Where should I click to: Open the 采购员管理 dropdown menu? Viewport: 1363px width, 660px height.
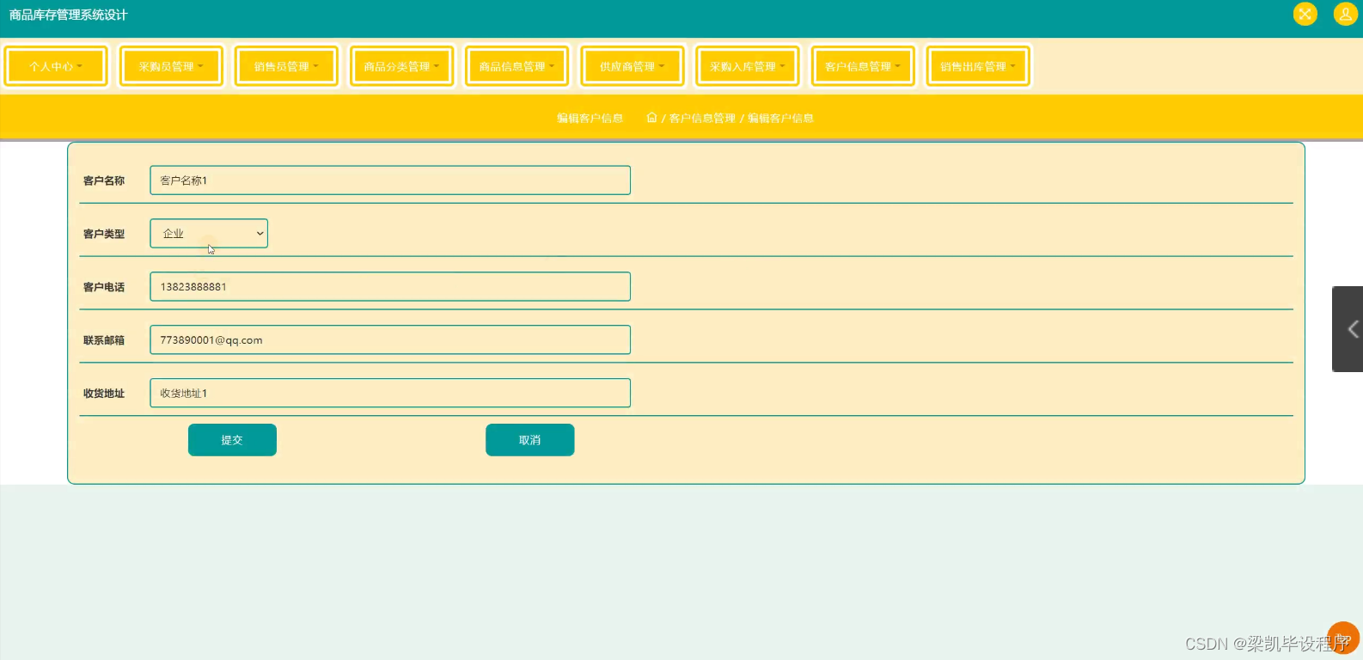click(171, 66)
